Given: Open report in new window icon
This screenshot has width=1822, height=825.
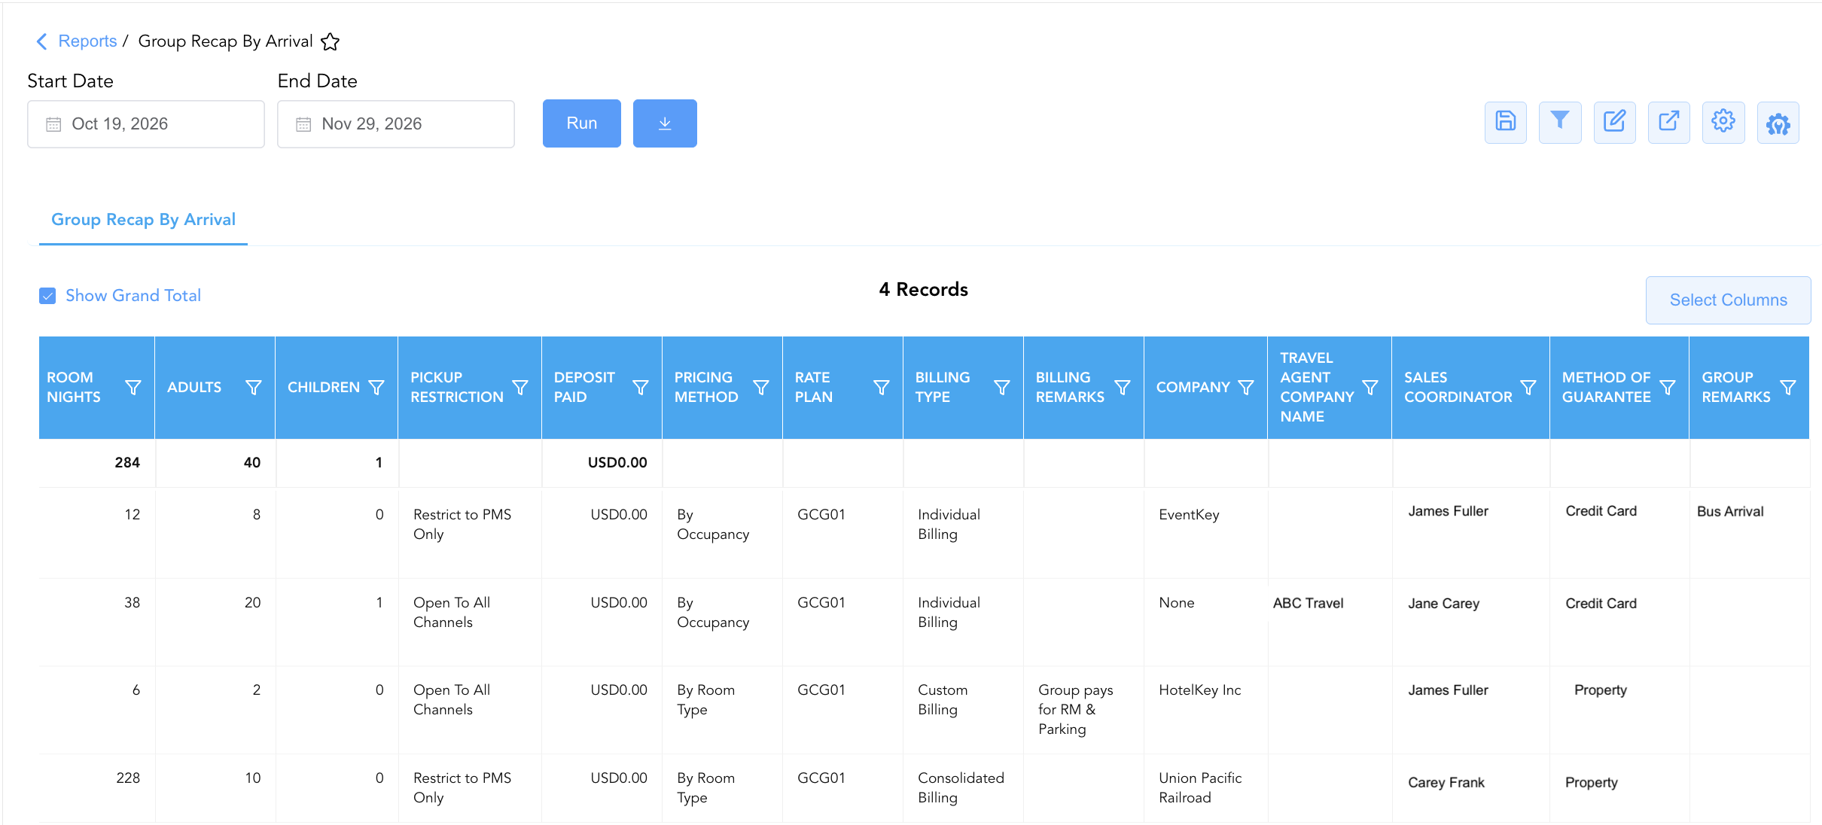Looking at the screenshot, I should tap(1669, 122).
